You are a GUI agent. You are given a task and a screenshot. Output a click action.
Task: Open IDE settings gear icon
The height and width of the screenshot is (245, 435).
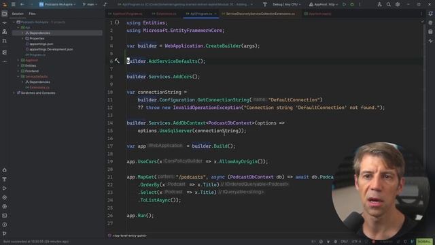[398, 5]
